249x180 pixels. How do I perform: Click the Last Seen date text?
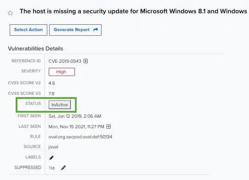click(x=76, y=127)
